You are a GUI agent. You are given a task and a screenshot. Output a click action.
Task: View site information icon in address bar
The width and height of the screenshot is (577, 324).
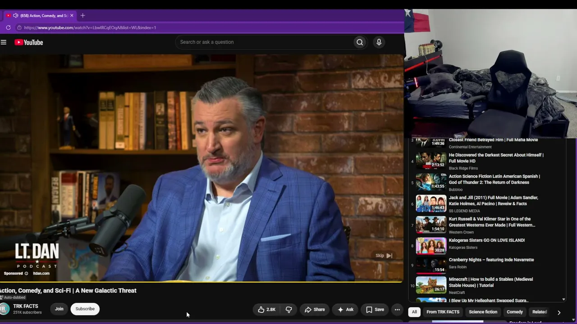coord(19,27)
